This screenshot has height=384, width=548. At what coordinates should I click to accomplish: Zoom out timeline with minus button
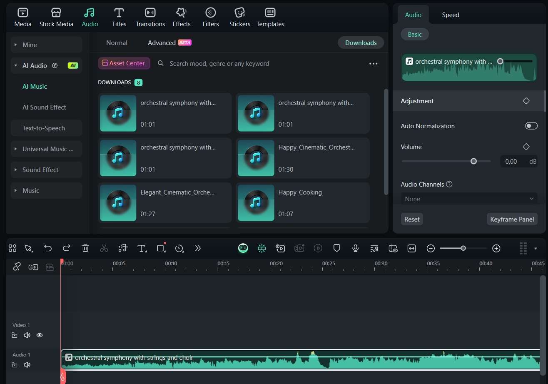[x=431, y=248]
